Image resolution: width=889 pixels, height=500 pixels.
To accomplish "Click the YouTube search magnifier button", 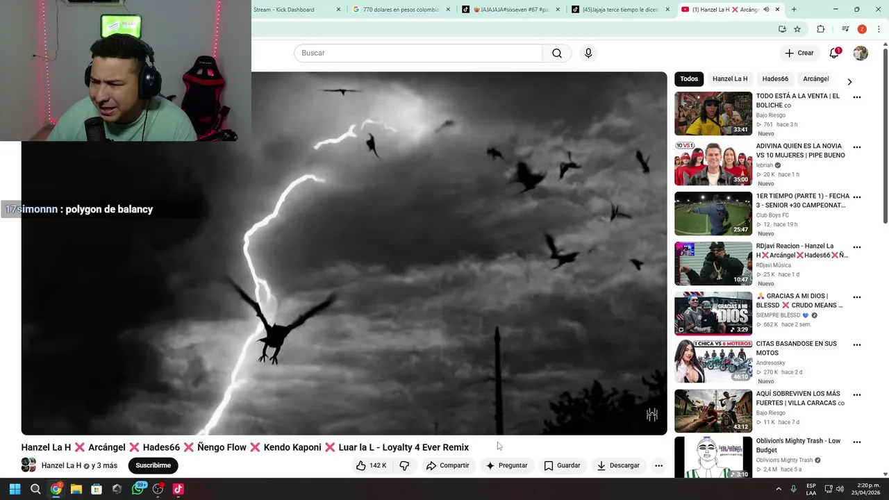I will pos(557,53).
